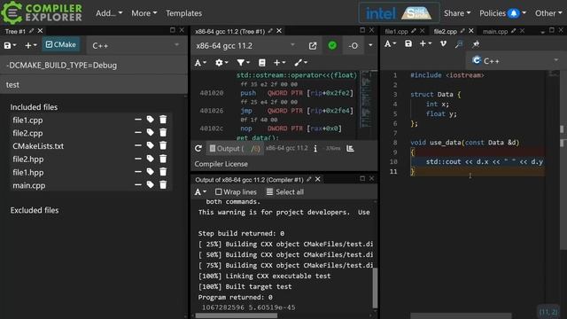Click the refresh icon beside Output
This screenshot has width=567, height=319.
coord(198,148)
